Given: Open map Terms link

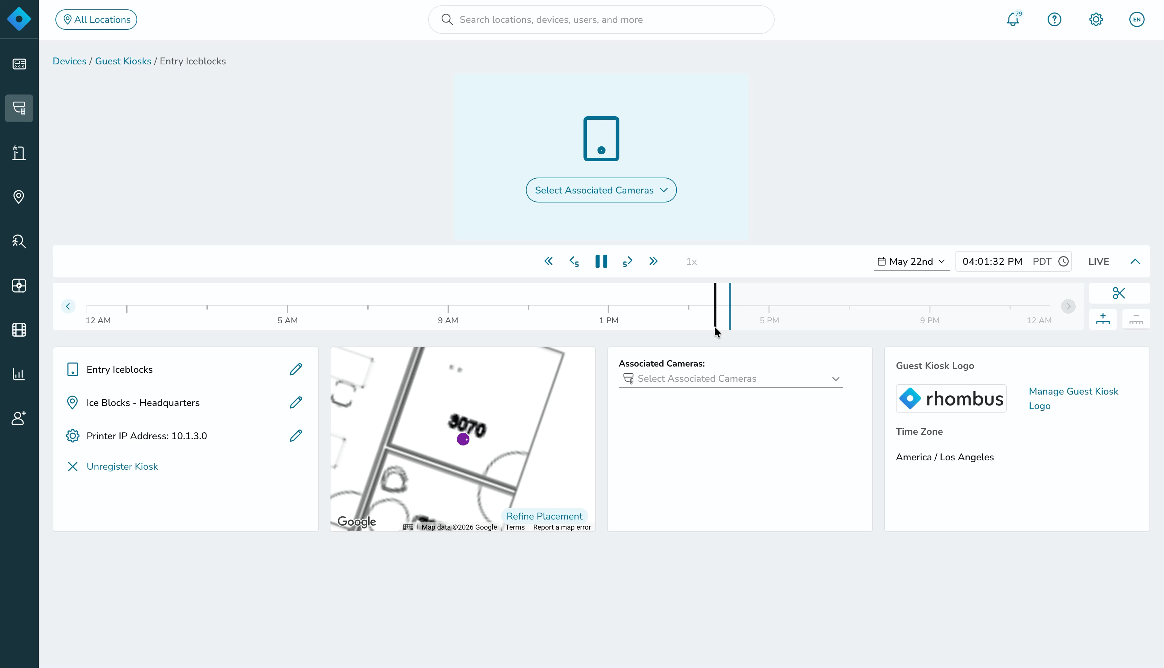Looking at the screenshot, I should (x=515, y=527).
